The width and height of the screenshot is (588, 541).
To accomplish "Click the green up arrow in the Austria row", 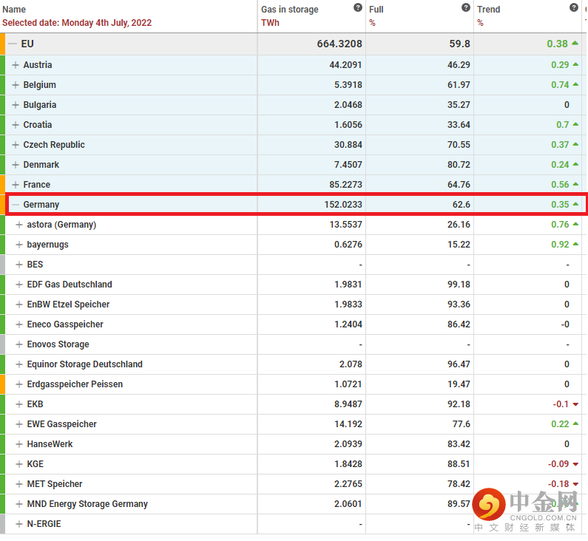I will click(575, 65).
